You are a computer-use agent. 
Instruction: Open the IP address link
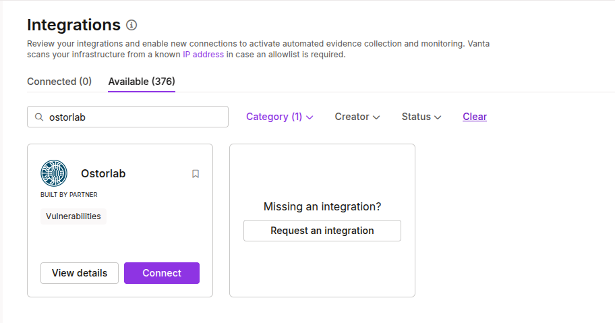click(x=203, y=55)
